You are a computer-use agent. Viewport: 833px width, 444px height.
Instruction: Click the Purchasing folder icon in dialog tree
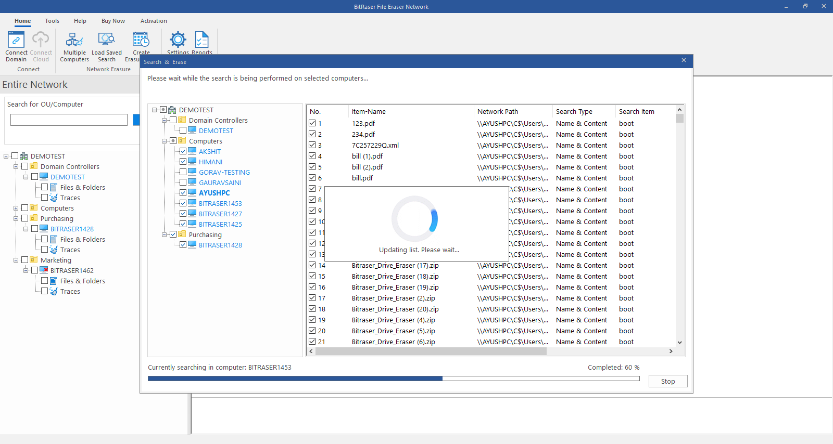tap(182, 234)
